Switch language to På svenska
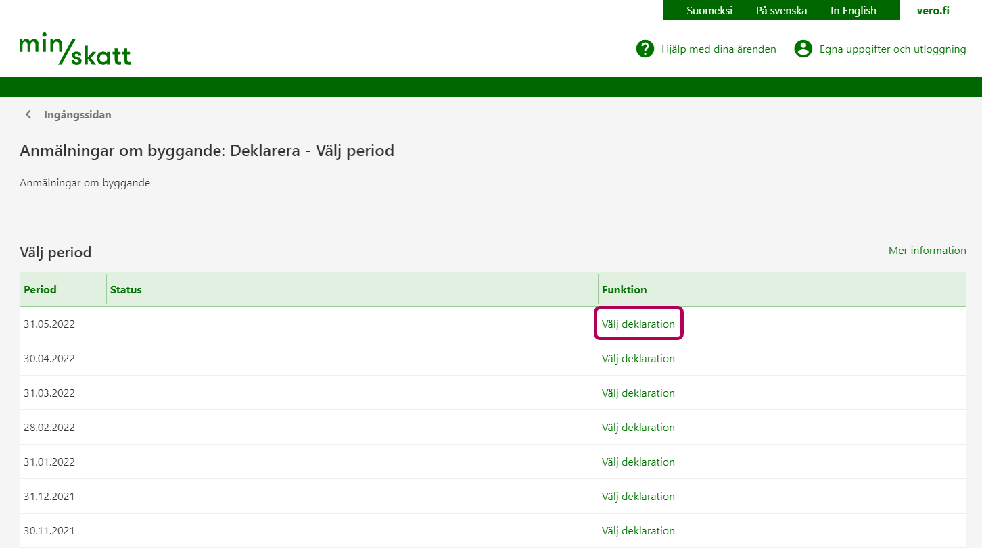The width and height of the screenshot is (982, 548). click(781, 11)
